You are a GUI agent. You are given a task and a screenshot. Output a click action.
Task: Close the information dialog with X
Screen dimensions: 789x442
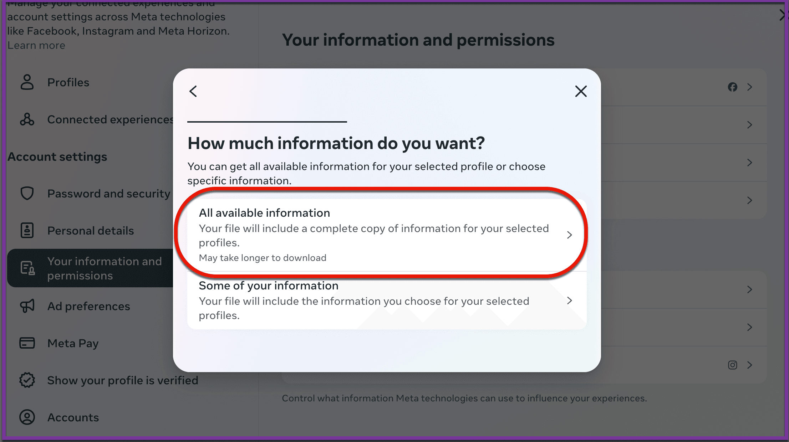581,91
